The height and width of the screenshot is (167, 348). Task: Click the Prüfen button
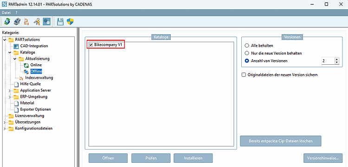tap(151, 158)
